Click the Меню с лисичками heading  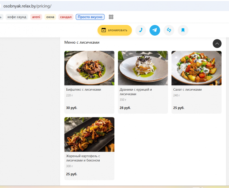(82, 43)
